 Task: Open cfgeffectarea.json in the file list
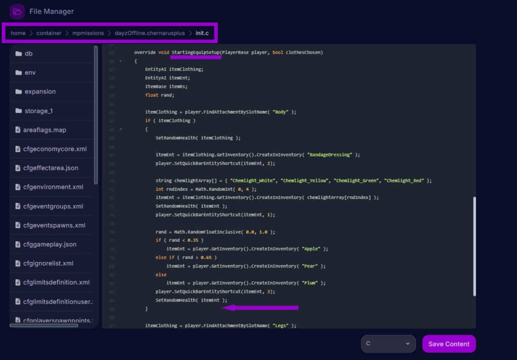[50, 168]
